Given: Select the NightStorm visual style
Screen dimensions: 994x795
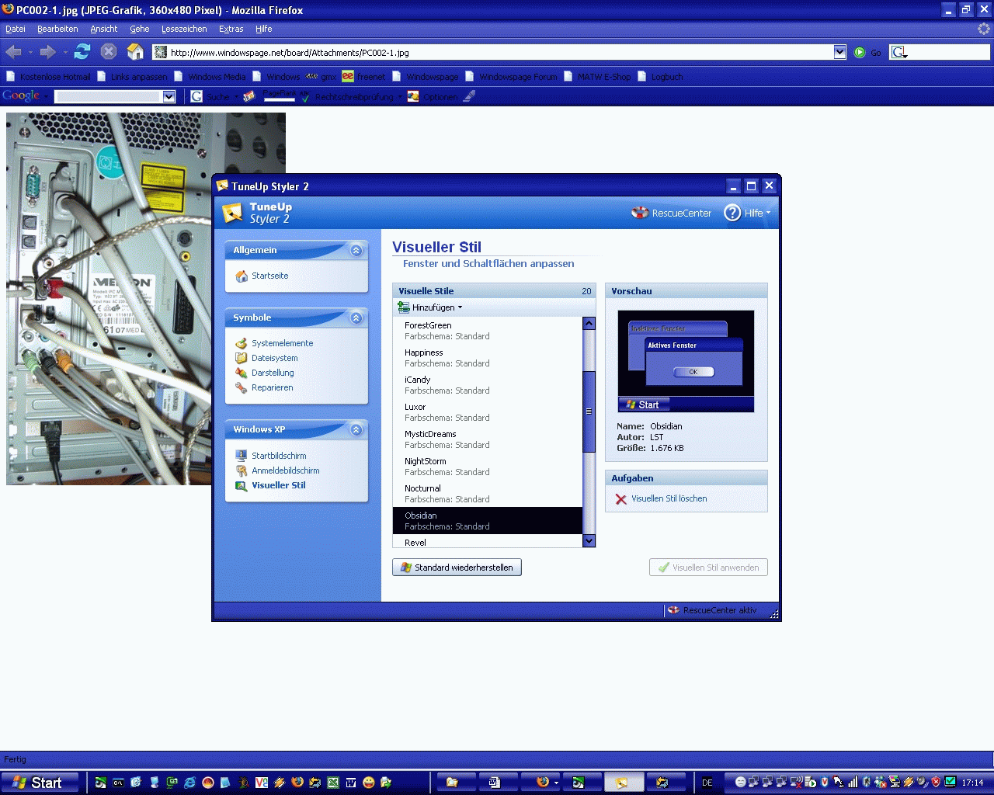Looking at the screenshot, I should pos(488,467).
